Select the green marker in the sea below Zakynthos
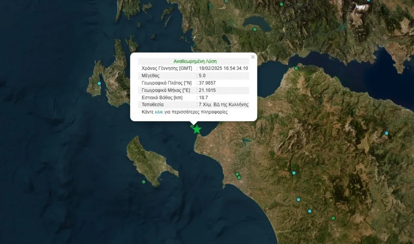Viewport: 414px width, 244px height. coord(144,182)
